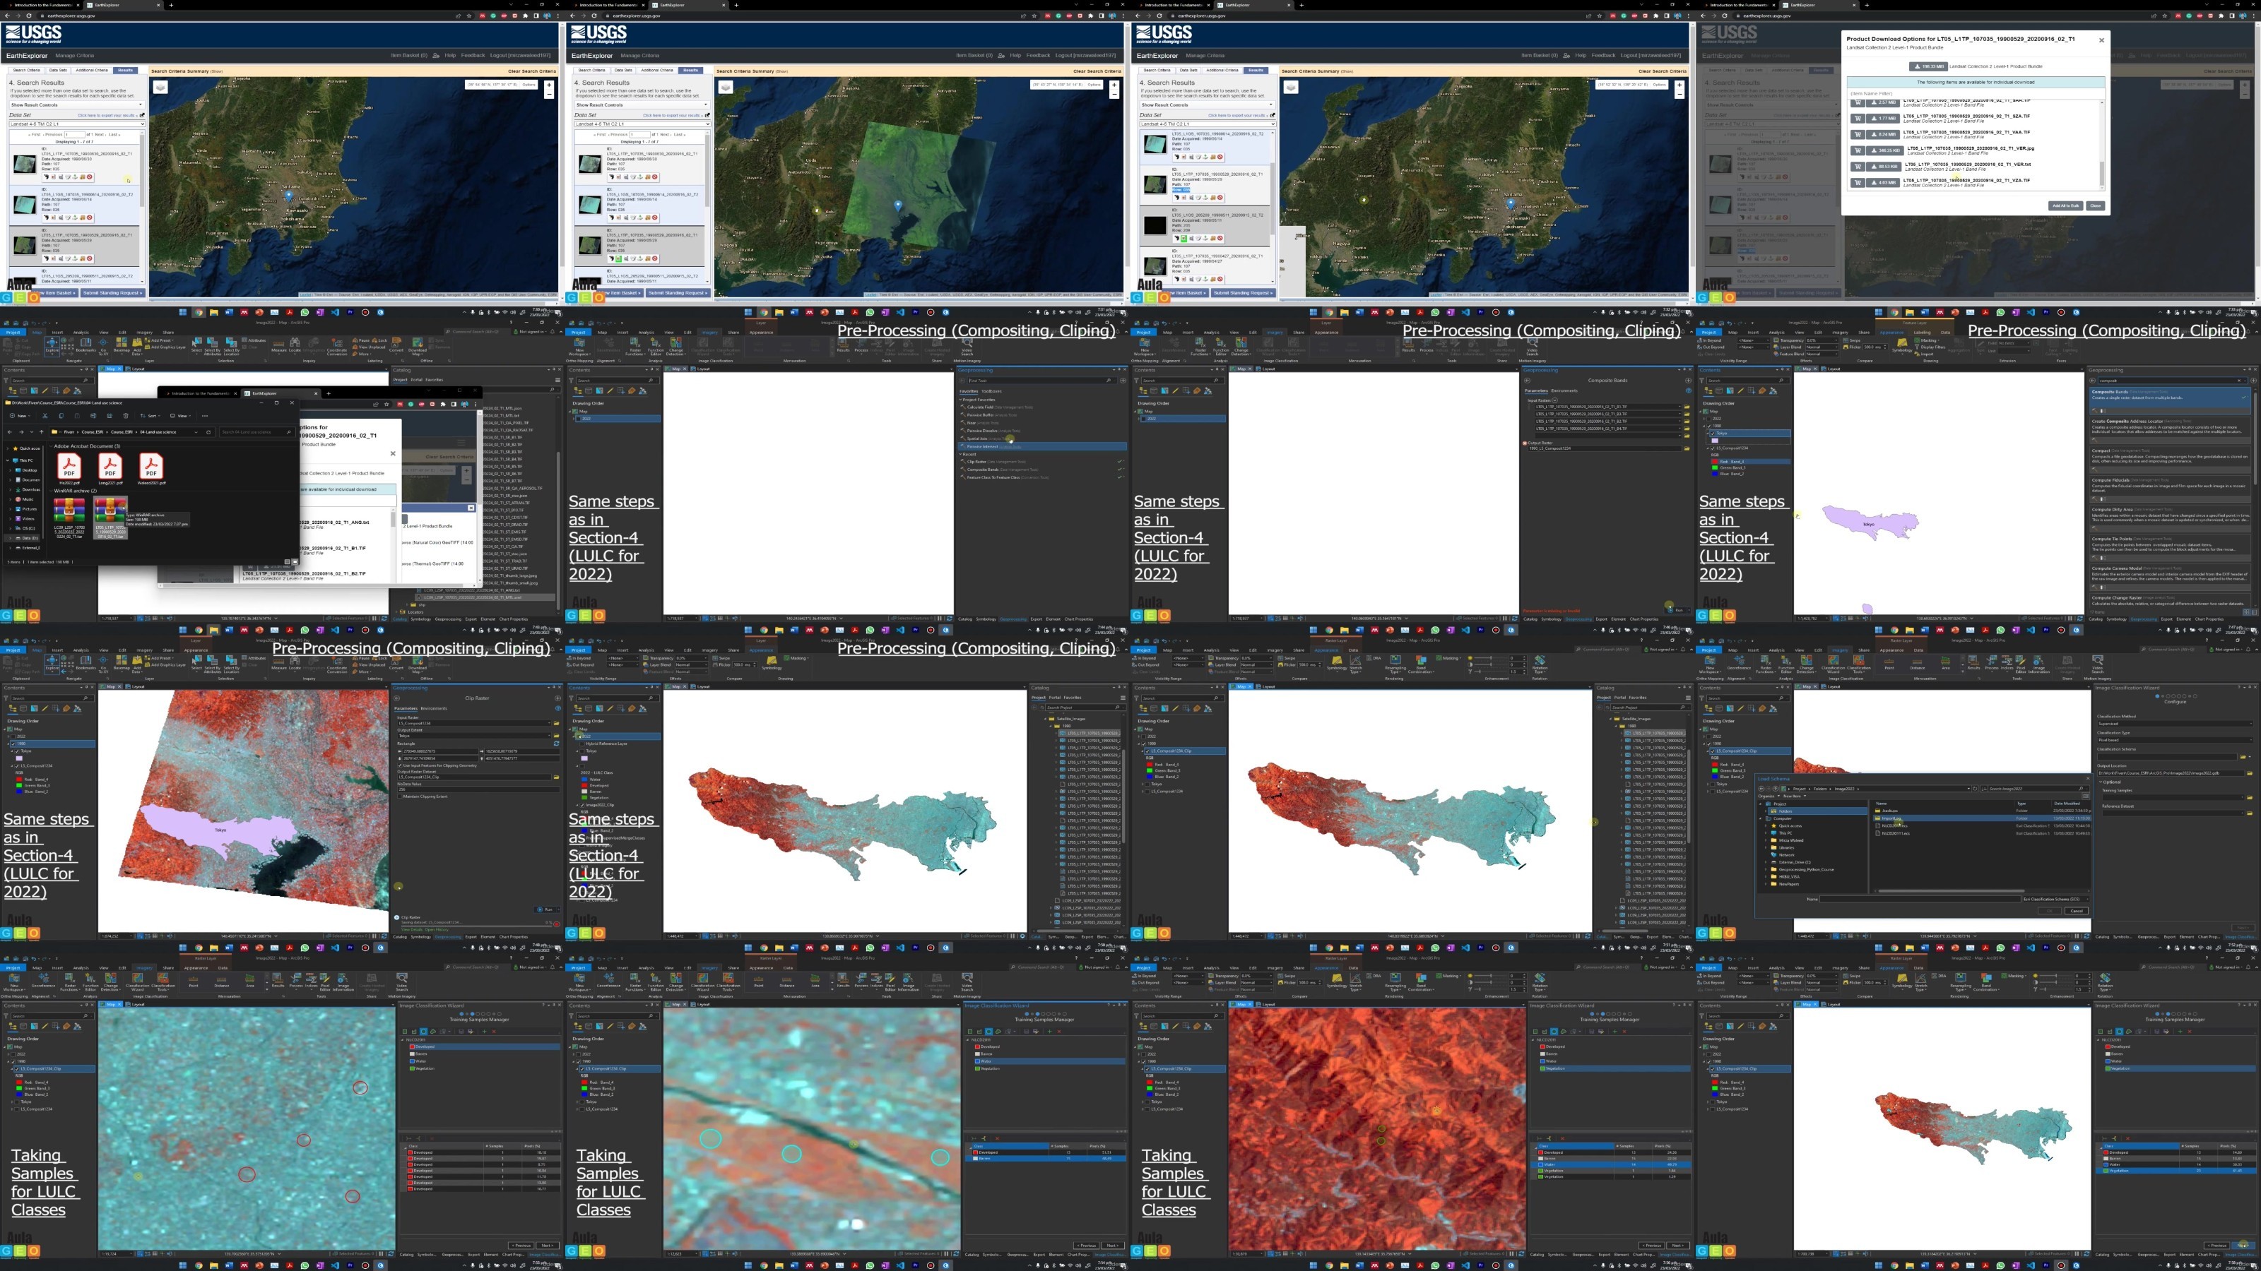The width and height of the screenshot is (2261, 1271).
Task: Toggle Use Input Features for Clipping Geometry
Action: click(400, 767)
